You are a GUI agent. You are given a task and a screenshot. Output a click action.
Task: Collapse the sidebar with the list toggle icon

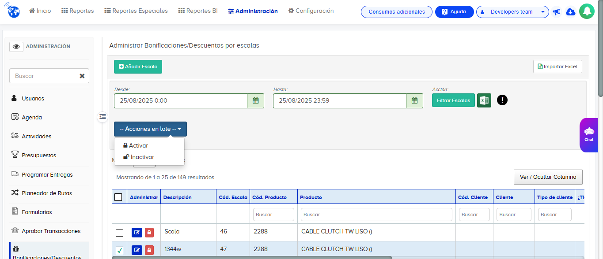(102, 117)
